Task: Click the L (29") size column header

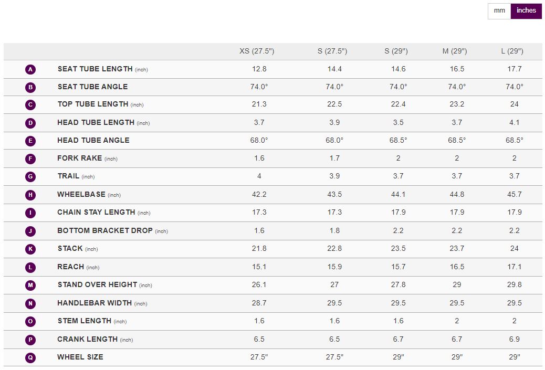Action: pos(512,51)
